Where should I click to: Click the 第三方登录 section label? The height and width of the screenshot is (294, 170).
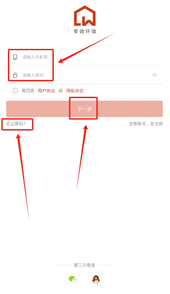[x=85, y=265]
